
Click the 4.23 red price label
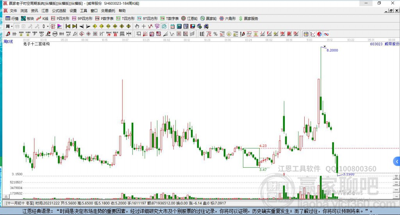[x=263, y=146]
